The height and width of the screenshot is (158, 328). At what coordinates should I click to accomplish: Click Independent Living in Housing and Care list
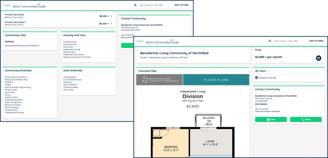72,50
